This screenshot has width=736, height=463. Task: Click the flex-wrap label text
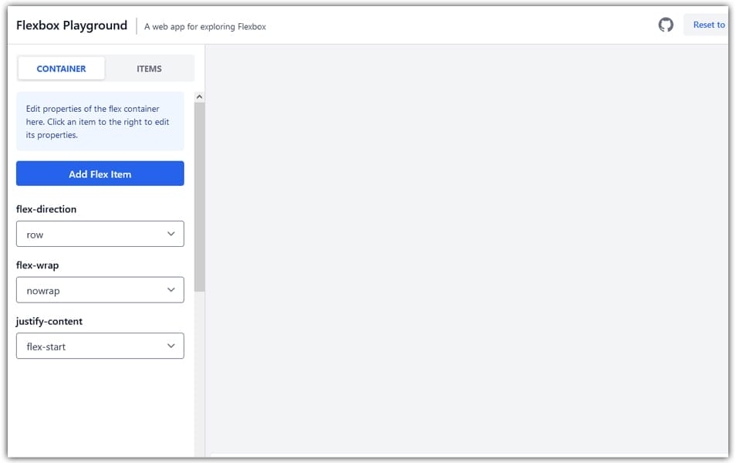(x=38, y=265)
